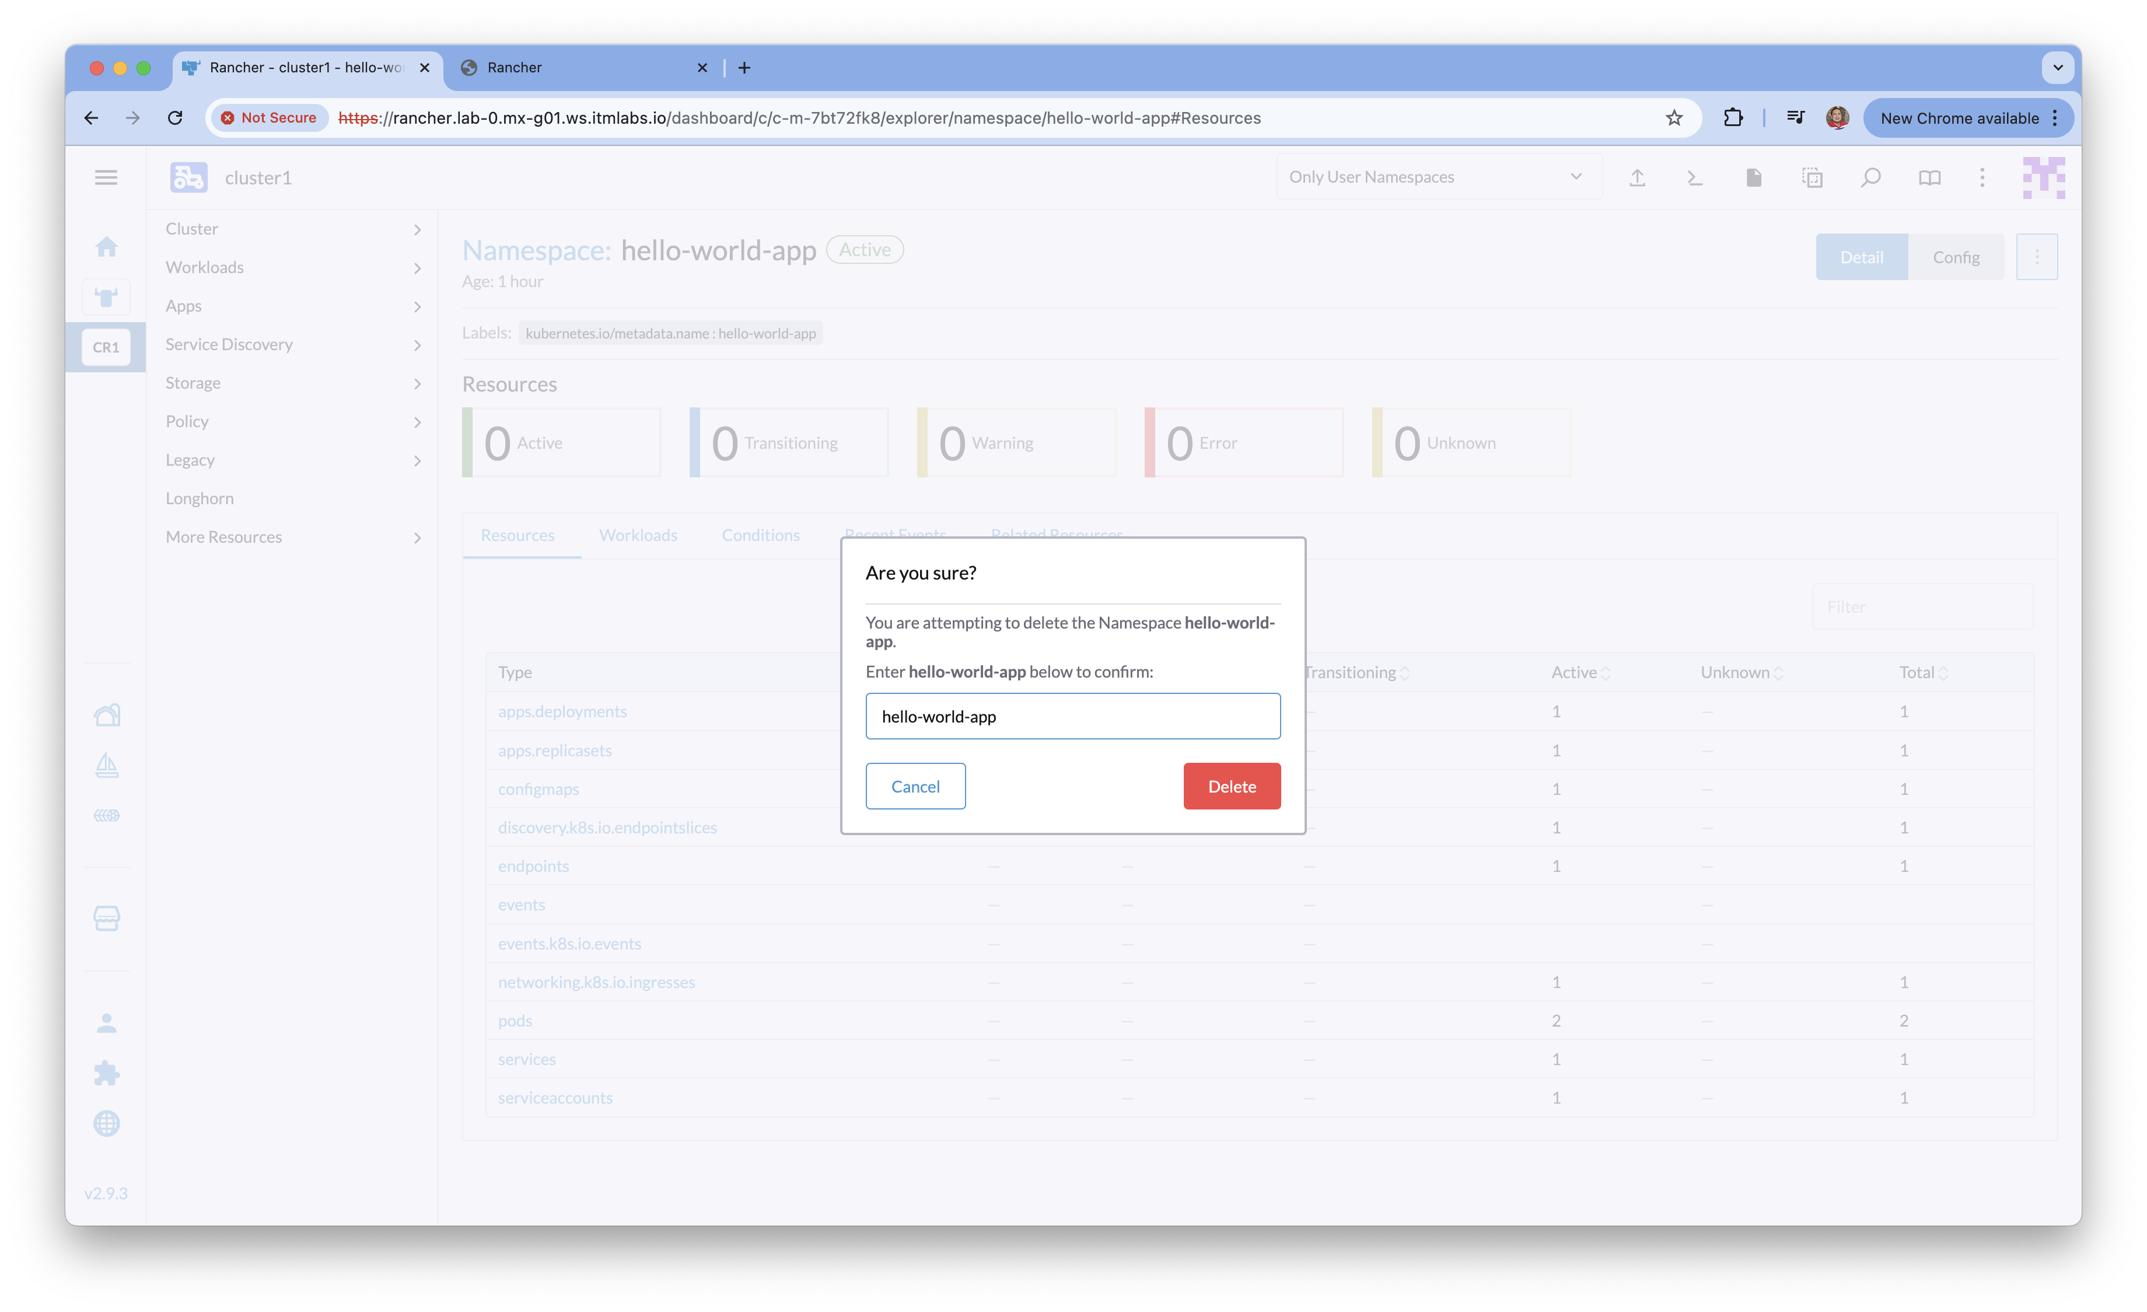Screen dimensions: 2147x1312
Task: Click the user avatar in header
Action: 2043,178
